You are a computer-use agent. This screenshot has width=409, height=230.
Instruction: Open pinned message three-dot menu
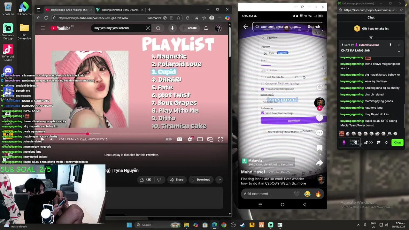click(399, 45)
